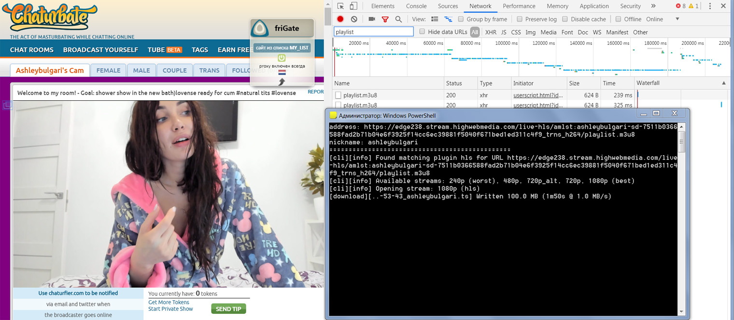Toggle the red filter funnel icon
The image size is (734, 320).
coord(385,19)
